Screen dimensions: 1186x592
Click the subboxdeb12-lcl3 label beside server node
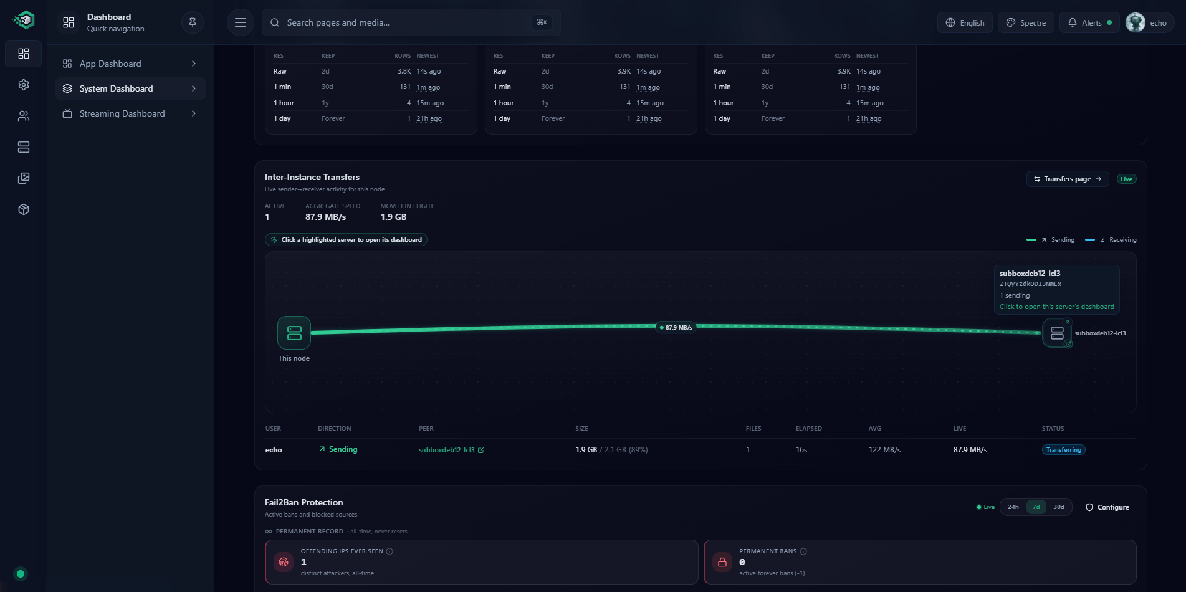[x=1100, y=333]
